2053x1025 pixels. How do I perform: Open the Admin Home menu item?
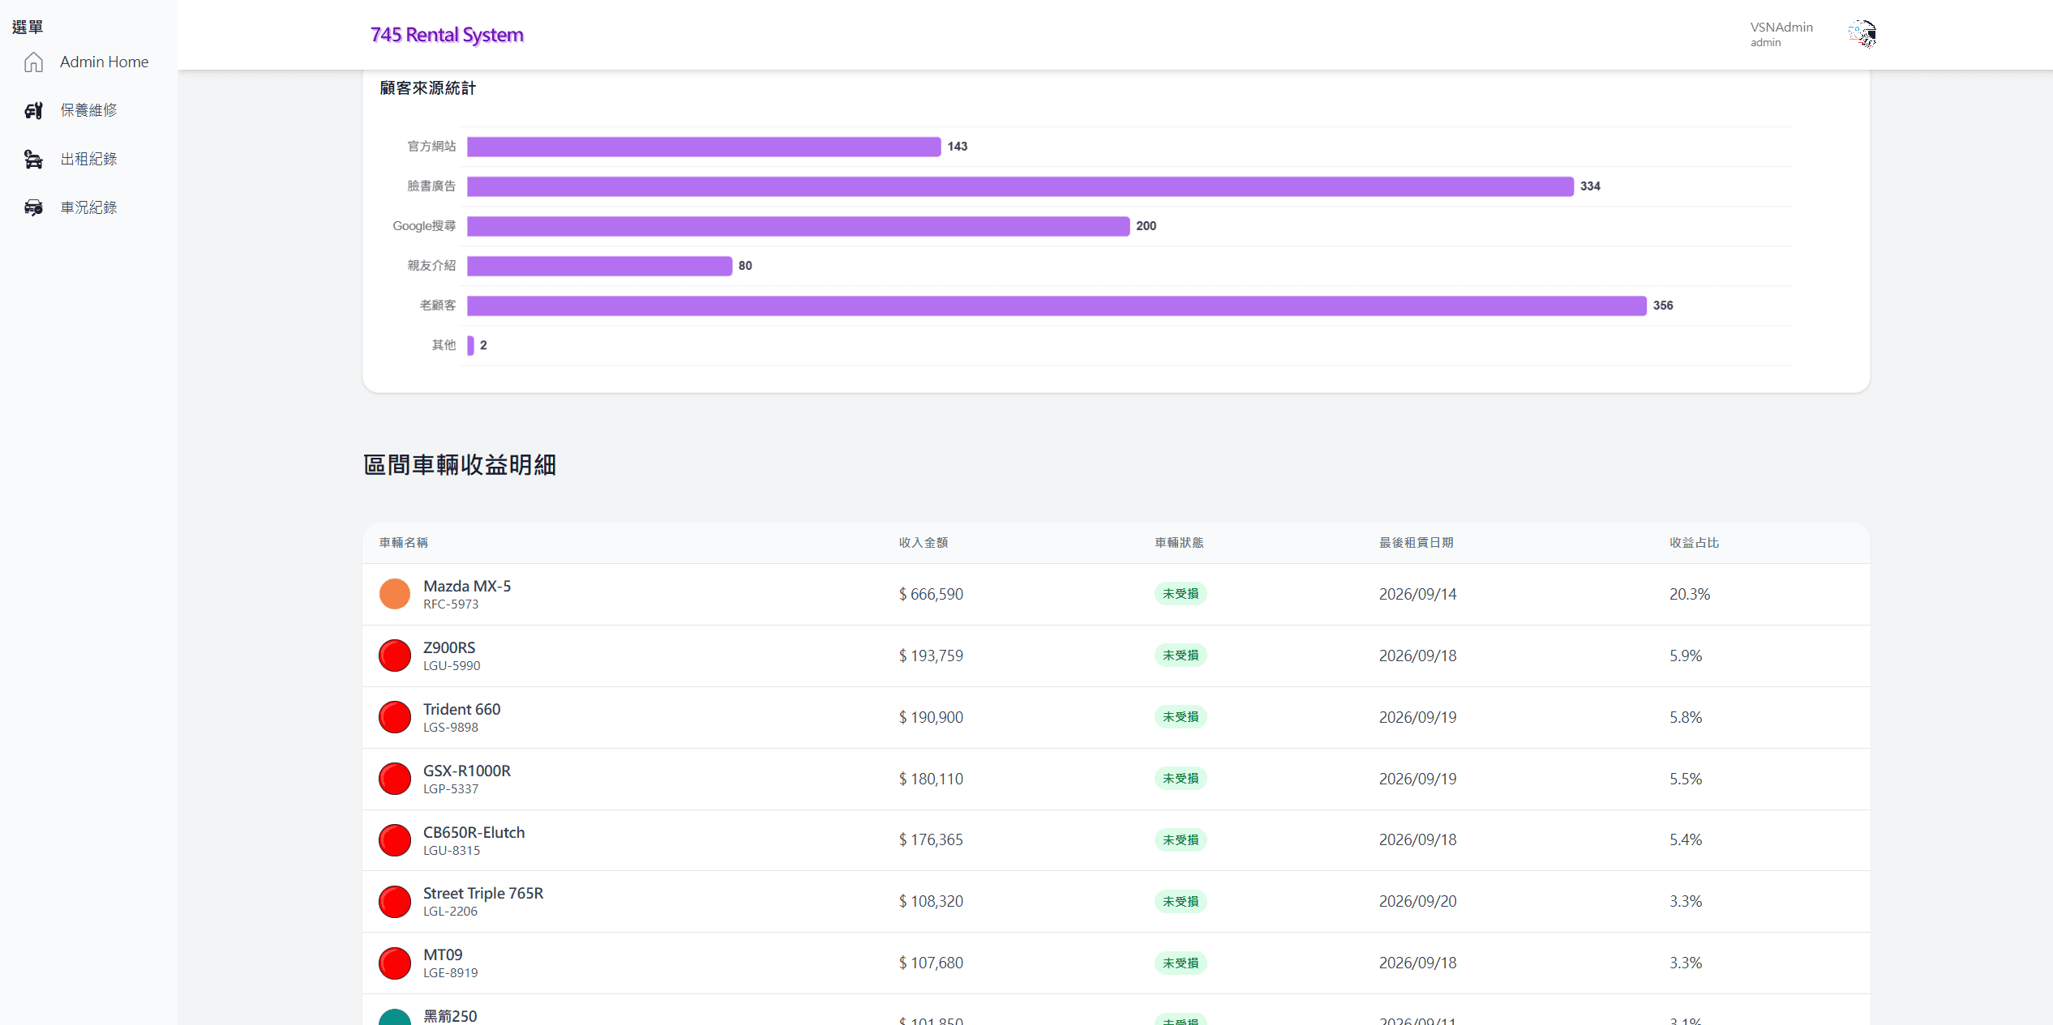click(x=88, y=62)
